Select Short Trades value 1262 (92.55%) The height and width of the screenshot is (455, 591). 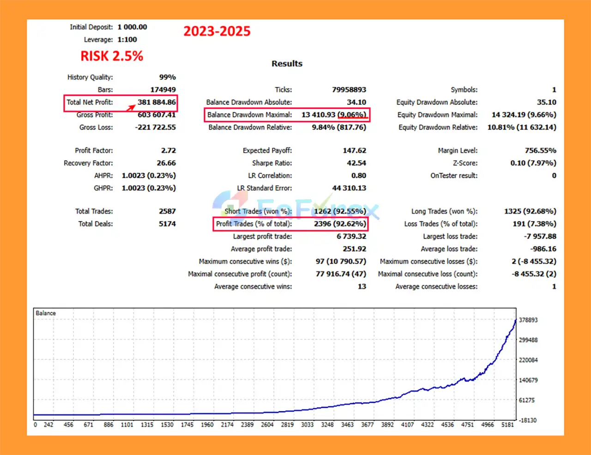340,211
